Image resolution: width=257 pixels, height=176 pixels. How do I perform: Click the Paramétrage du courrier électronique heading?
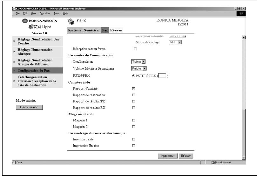coord(97,133)
